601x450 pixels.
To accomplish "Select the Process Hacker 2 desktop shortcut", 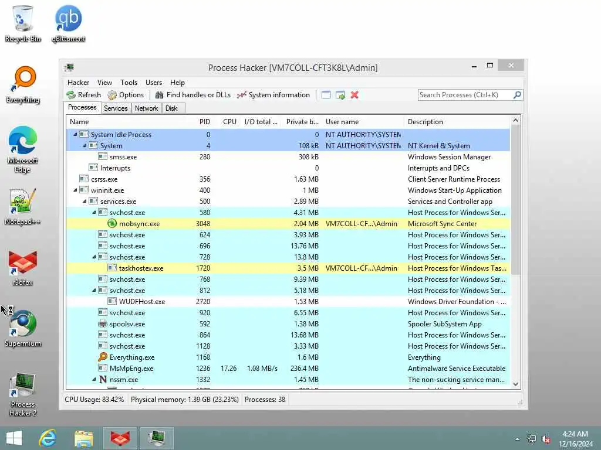I will coord(23,394).
